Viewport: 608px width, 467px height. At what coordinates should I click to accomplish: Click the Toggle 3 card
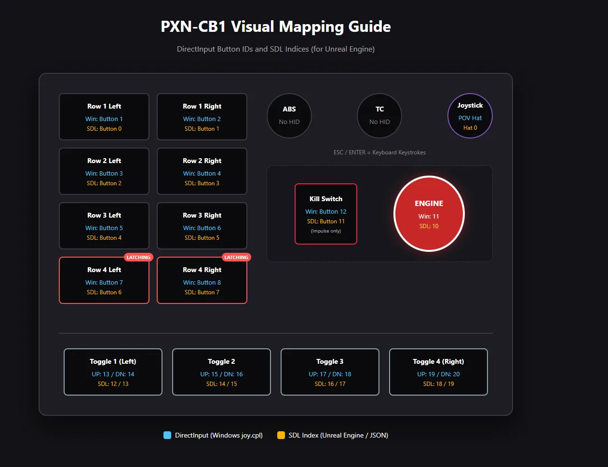coord(330,372)
